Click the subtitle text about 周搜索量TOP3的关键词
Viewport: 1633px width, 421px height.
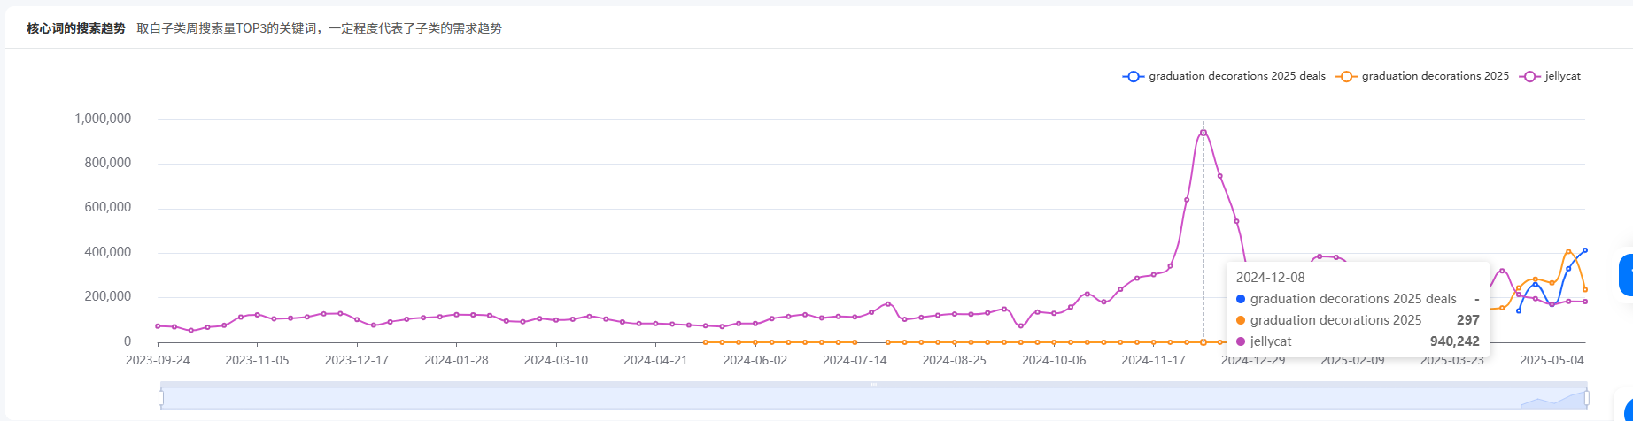[x=320, y=28]
